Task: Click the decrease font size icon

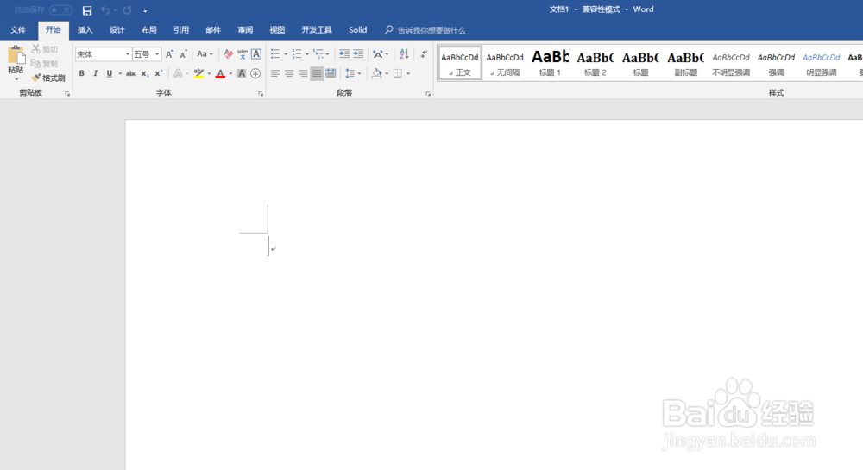Action: (x=184, y=53)
